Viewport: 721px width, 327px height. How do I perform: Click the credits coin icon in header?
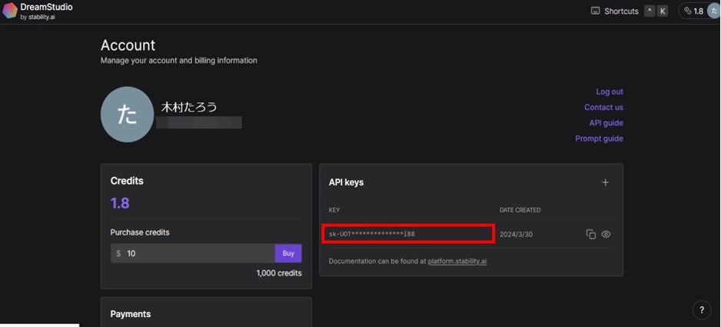pos(688,11)
